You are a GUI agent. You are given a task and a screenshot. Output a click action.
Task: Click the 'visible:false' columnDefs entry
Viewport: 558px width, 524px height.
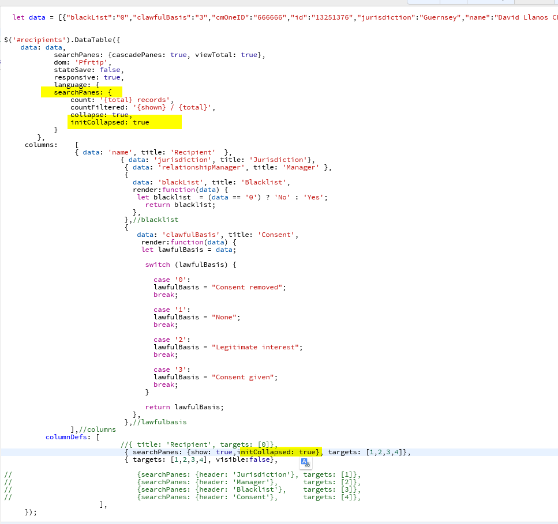pos(242,459)
